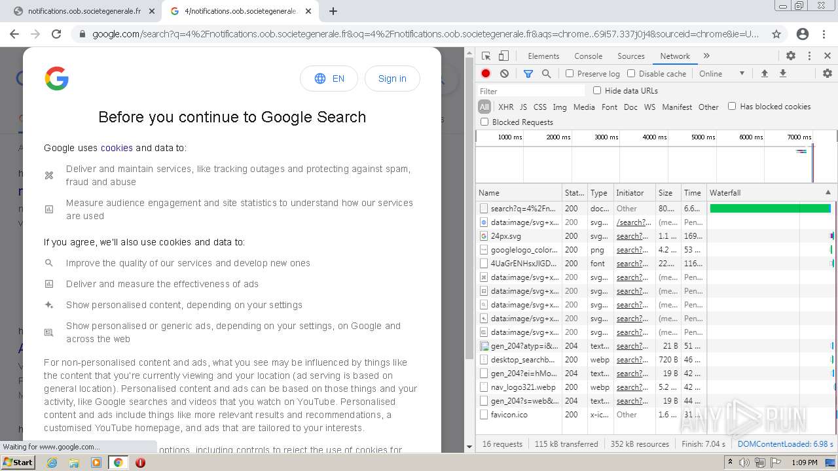Filter requests by Manifest
The image size is (838, 471).
coord(677,107)
